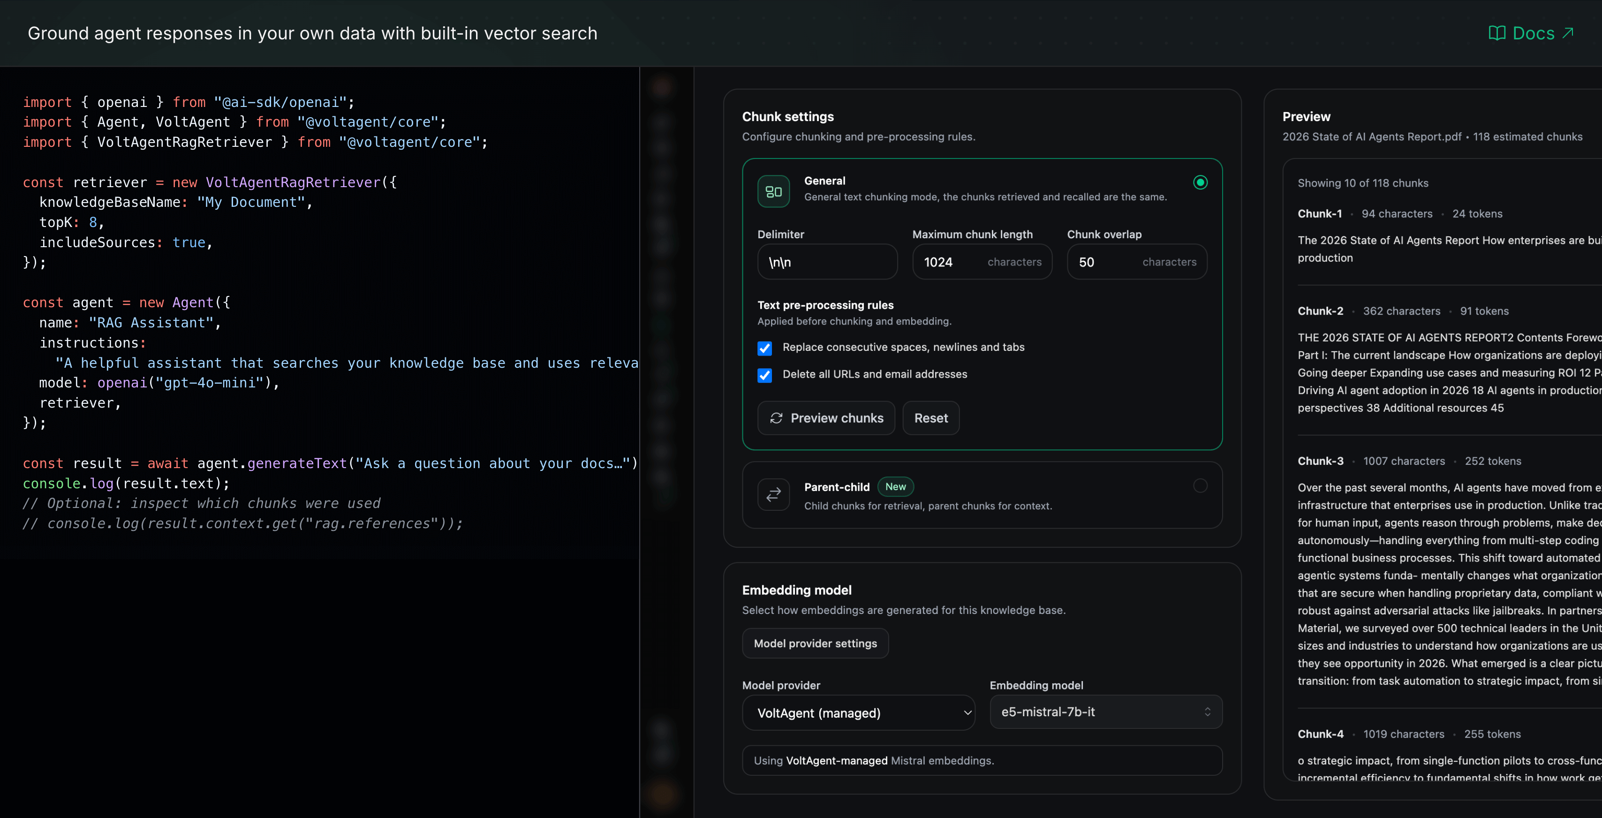
Task: Click the external-link arrow beside Docs
Action: (x=1568, y=32)
